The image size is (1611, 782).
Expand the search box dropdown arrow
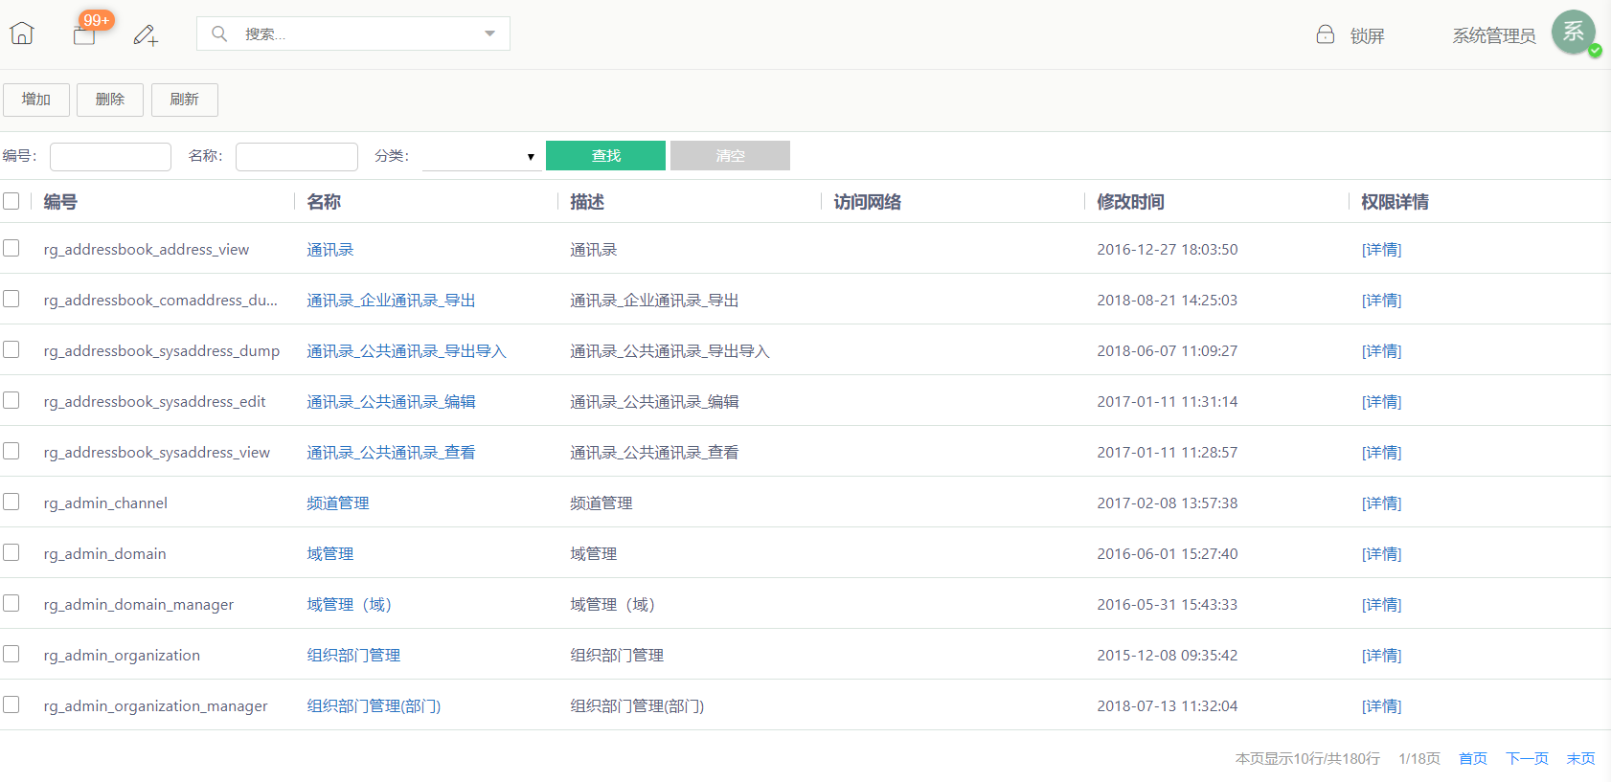[489, 34]
